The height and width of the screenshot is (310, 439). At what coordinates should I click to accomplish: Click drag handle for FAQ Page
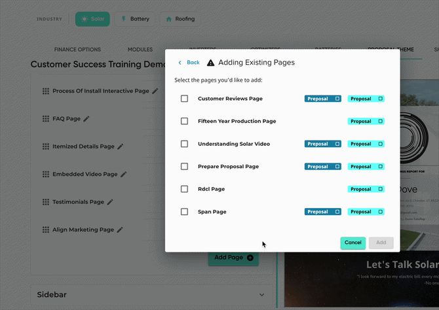point(46,119)
